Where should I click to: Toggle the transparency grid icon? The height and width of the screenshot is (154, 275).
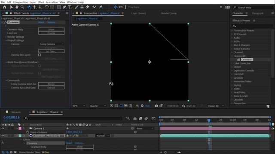pyautogui.click(x=116, y=106)
